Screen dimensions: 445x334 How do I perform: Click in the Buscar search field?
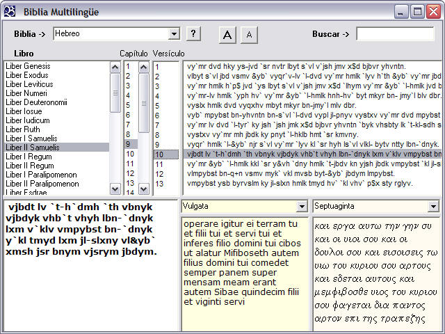[x=395, y=34]
